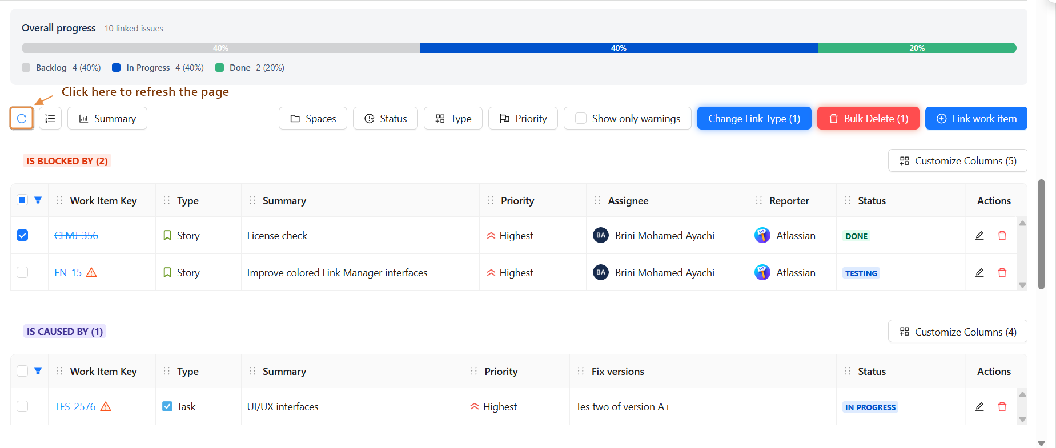Expand Customize Columns (5) menu
Screen dimensions: 1056x448
(957, 161)
